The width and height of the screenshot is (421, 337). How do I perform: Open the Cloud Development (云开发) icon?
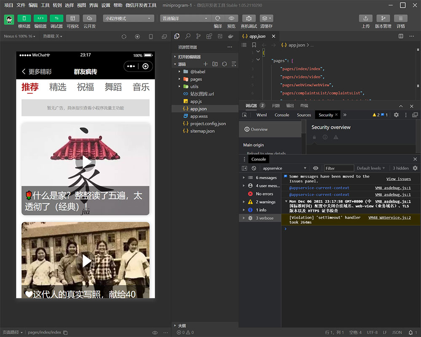[89, 19]
